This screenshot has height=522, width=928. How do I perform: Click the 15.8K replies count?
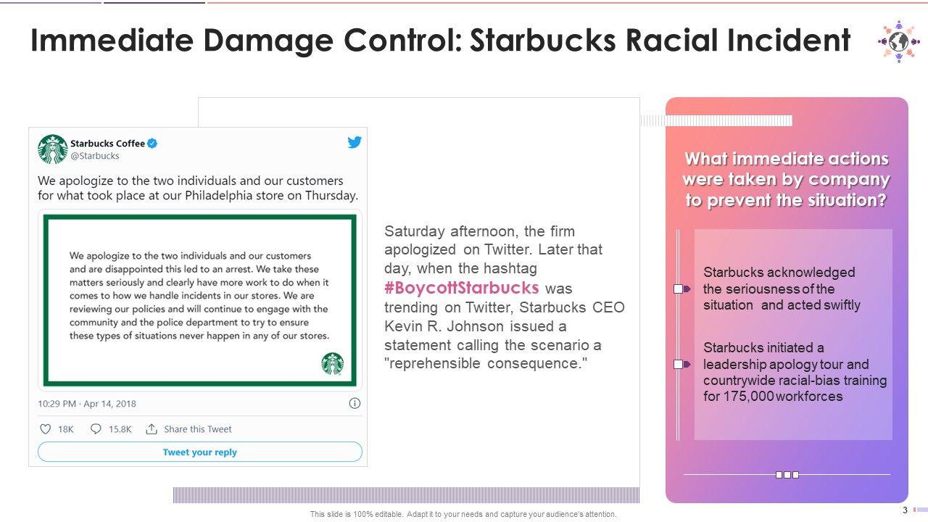coord(120,429)
